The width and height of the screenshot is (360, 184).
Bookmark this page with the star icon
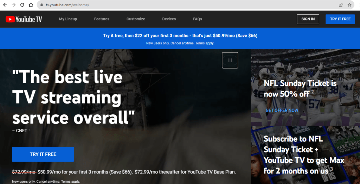(x=349, y=5)
